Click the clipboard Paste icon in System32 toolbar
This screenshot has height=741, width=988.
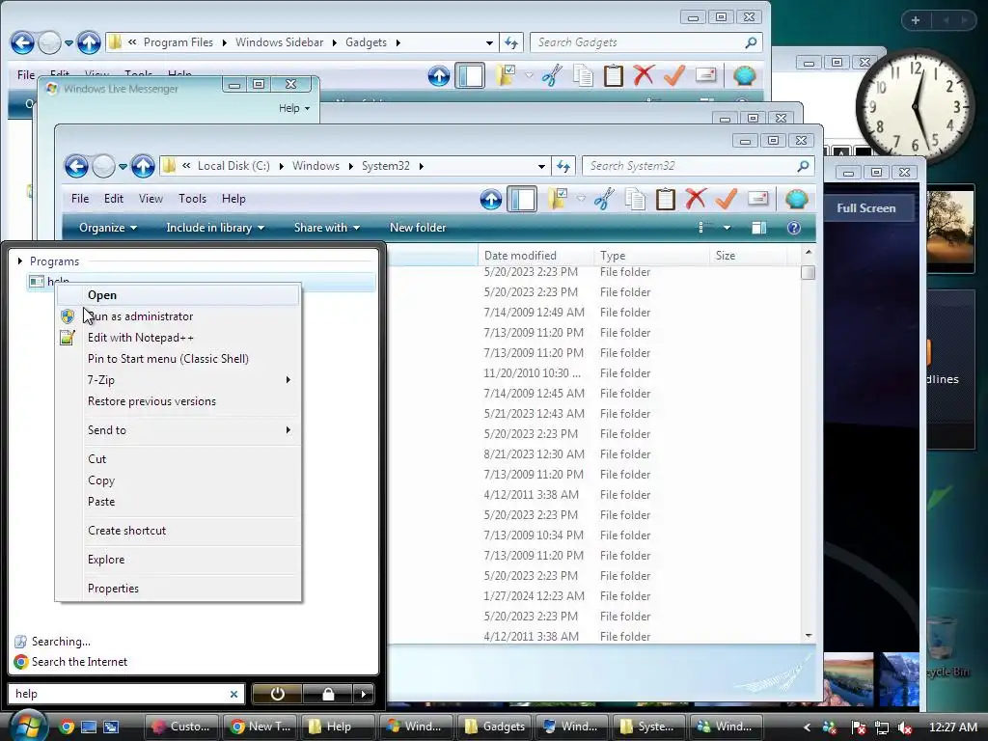pos(666,199)
